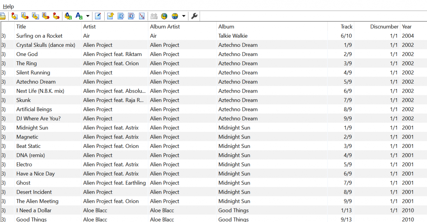Click the 'One God' title cell

(x=27, y=54)
